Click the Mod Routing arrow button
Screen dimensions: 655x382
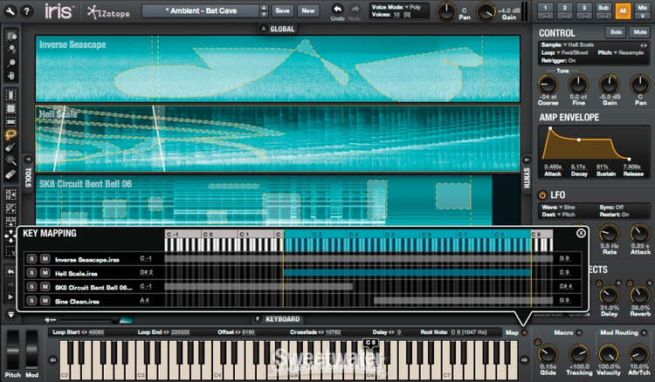click(x=644, y=333)
